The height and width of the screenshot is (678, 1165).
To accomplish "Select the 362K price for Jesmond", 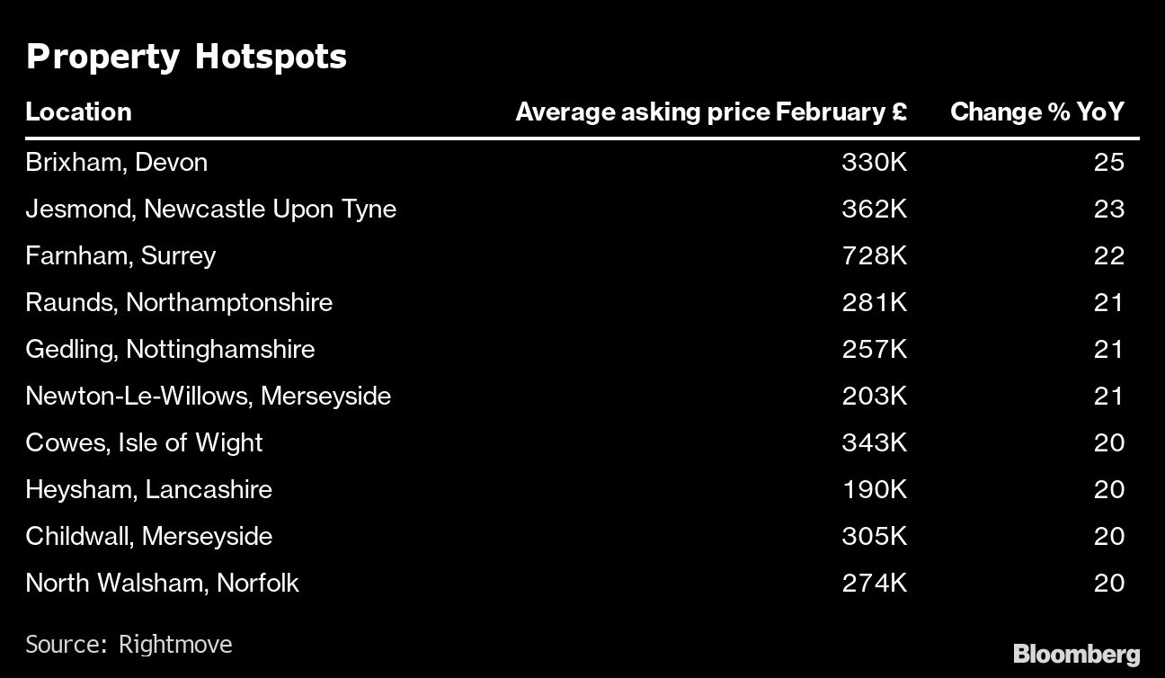I will (874, 210).
